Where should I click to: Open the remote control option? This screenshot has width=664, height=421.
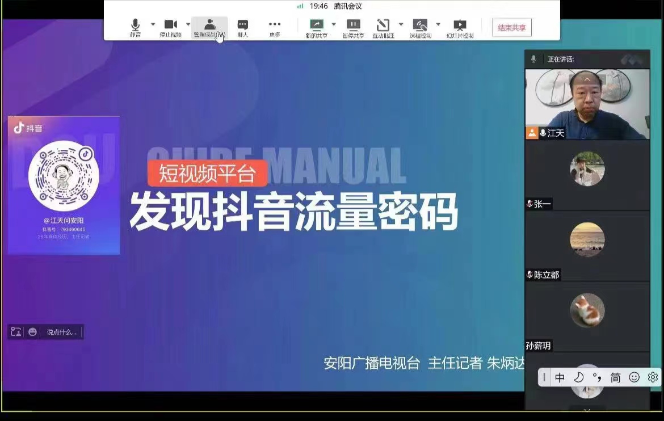pyautogui.click(x=420, y=27)
